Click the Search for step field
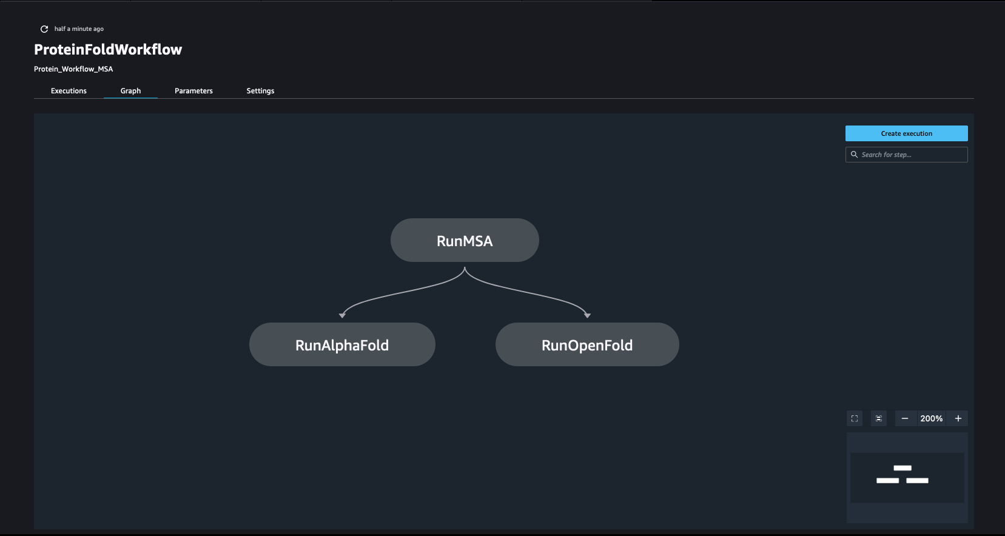This screenshot has height=536, width=1005. click(907, 155)
